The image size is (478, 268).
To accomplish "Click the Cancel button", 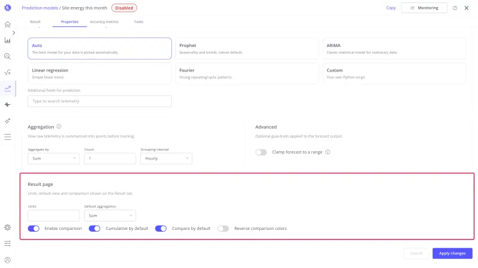I will (416, 253).
